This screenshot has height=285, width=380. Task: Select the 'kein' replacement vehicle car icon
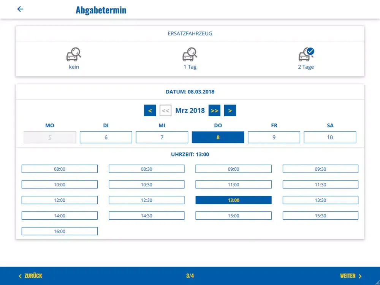(x=74, y=54)
